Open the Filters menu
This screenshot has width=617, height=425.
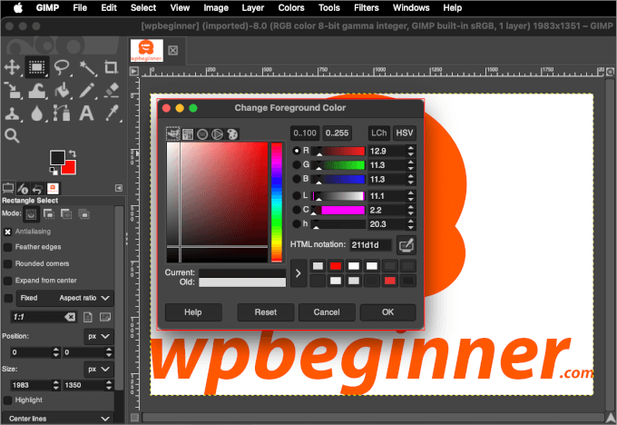tap(366, 7)
